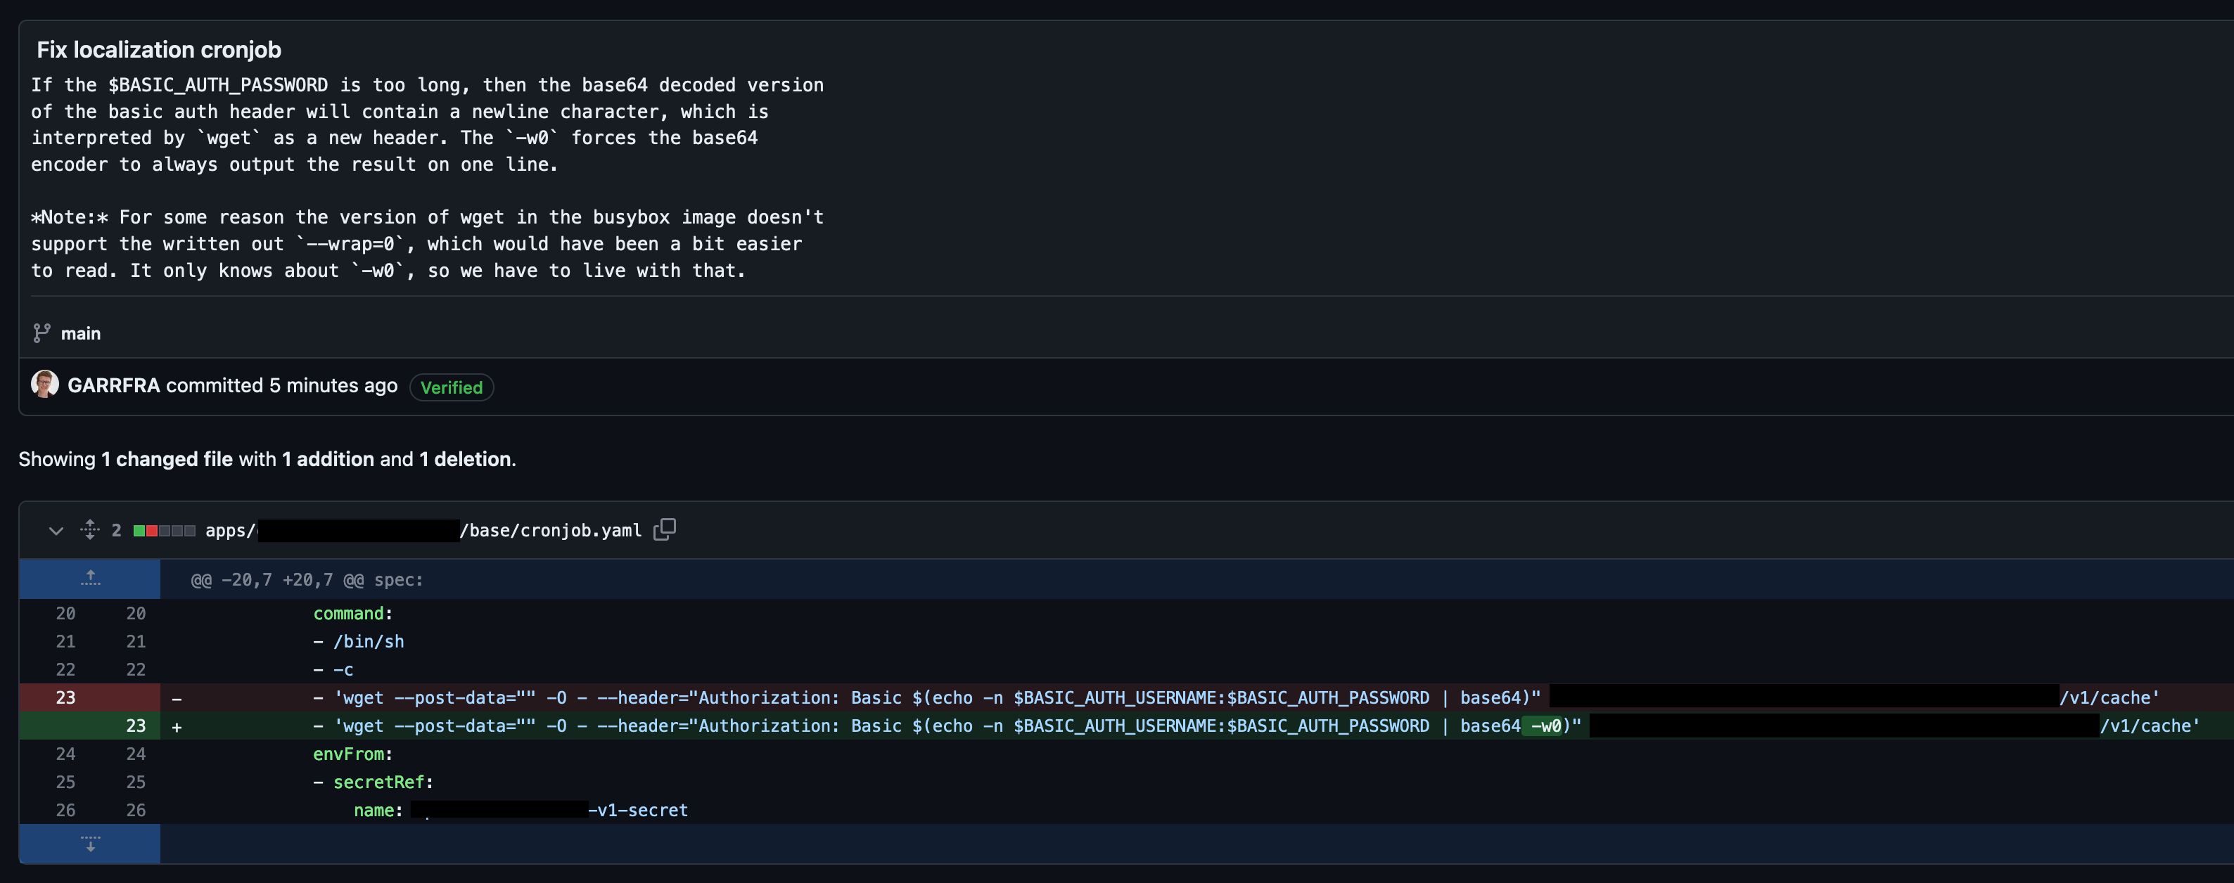
Task: Click the minus marker on the deleted line
Action: (x=177, y=698)
